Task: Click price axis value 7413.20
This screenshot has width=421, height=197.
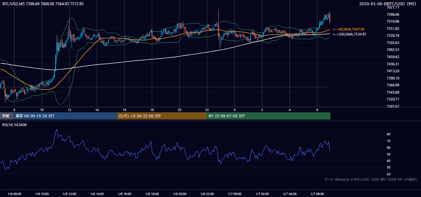Action: (x=393, y=71)
